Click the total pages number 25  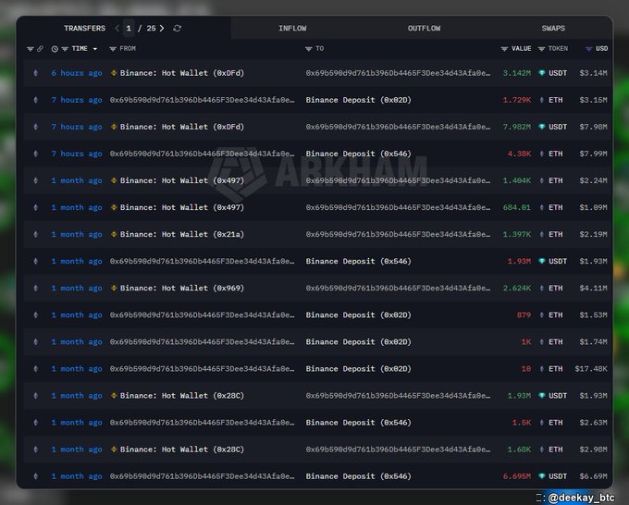pos(151,29)
